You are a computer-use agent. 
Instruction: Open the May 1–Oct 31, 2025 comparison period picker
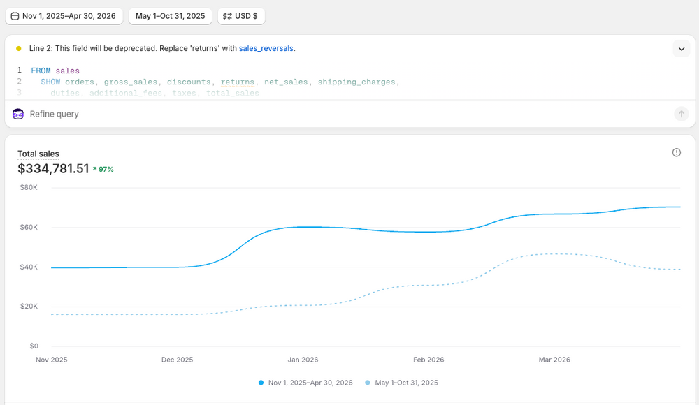tap(171, 16)
